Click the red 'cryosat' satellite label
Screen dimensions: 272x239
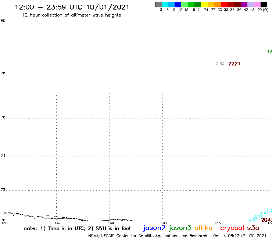pyautogui.click(x=233, y=228)
